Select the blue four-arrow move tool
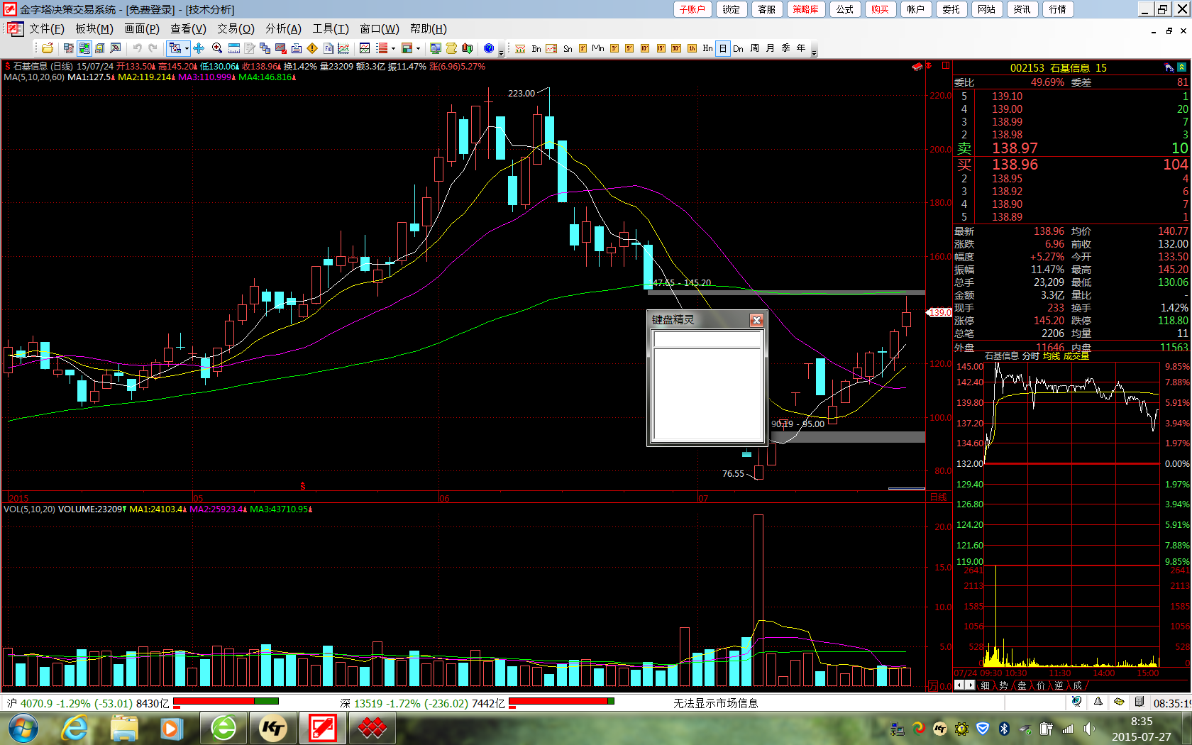1192x745 pixels. 199,48
